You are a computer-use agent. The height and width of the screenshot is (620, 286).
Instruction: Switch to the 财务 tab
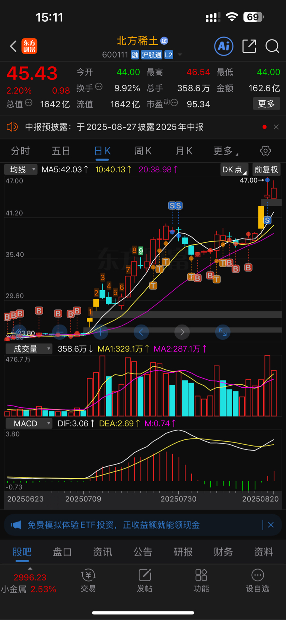[223, 552]
